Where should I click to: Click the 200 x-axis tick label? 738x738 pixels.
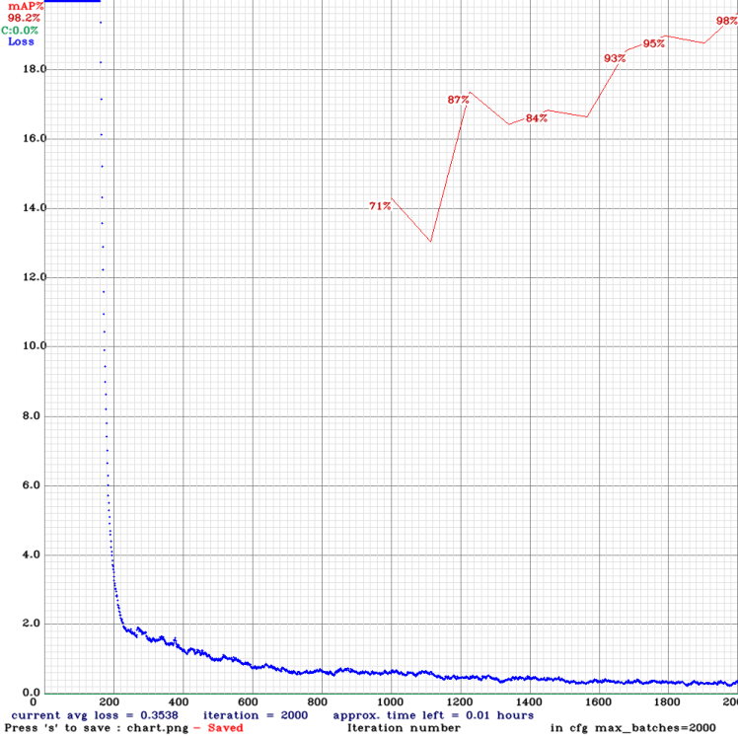pos(110,702)
